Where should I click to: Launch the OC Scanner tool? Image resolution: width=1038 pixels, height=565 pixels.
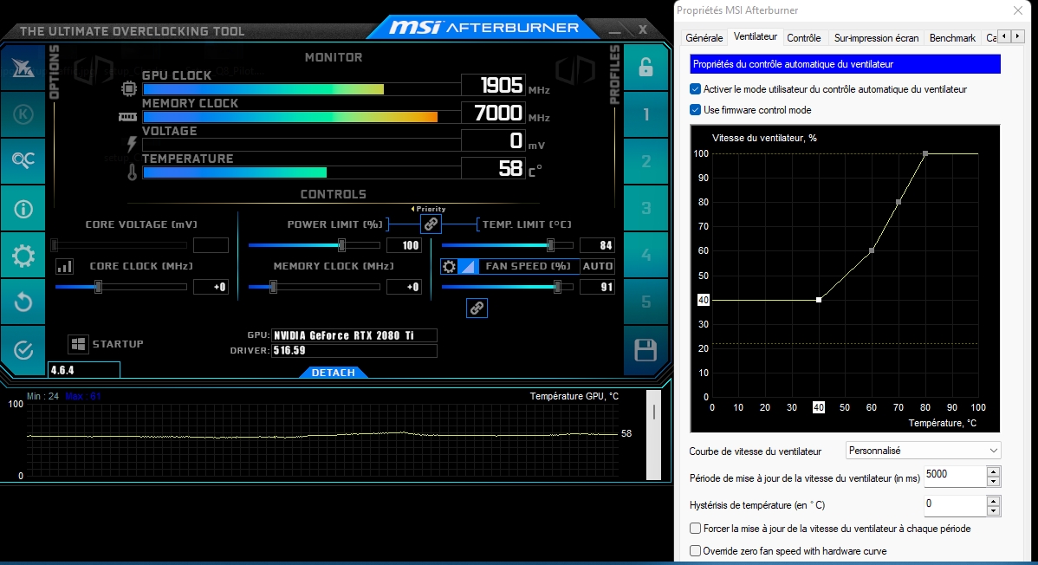23,160
